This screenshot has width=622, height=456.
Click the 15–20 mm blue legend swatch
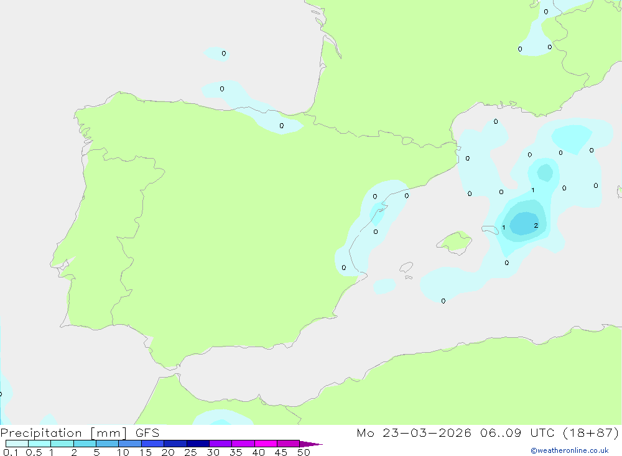click(152, 444)
